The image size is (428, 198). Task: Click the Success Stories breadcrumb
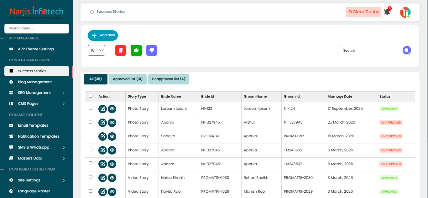(111, 12)
